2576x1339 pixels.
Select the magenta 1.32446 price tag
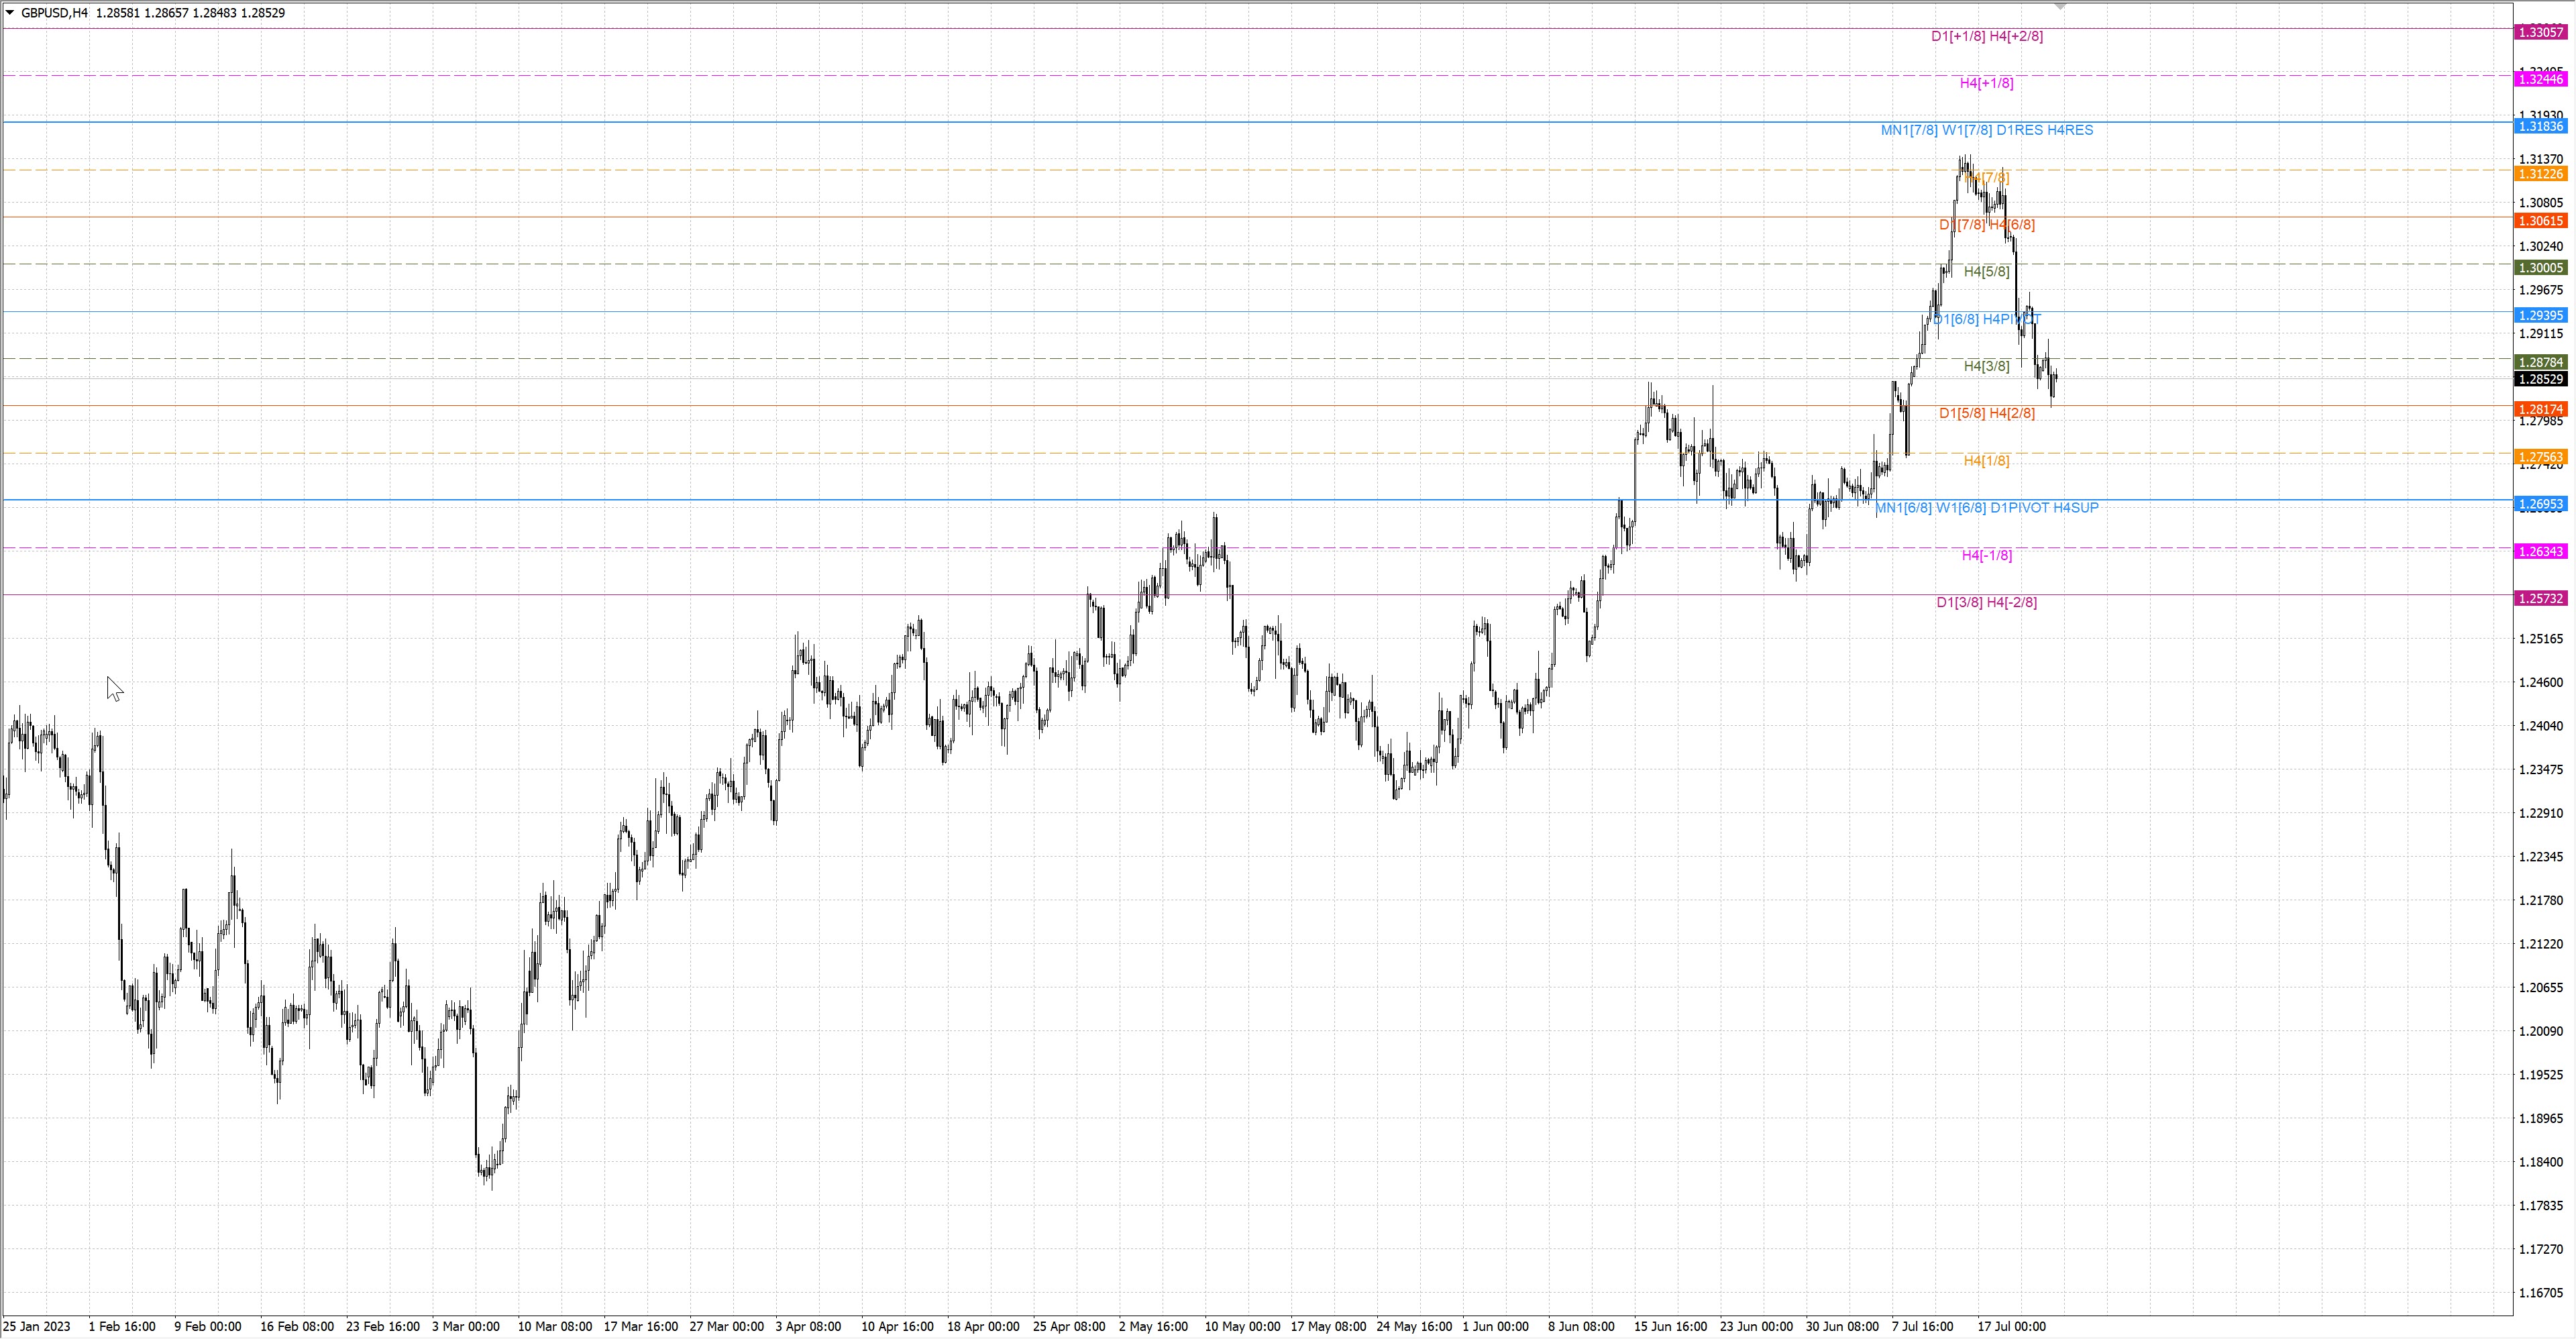[x=2540, y=79]
